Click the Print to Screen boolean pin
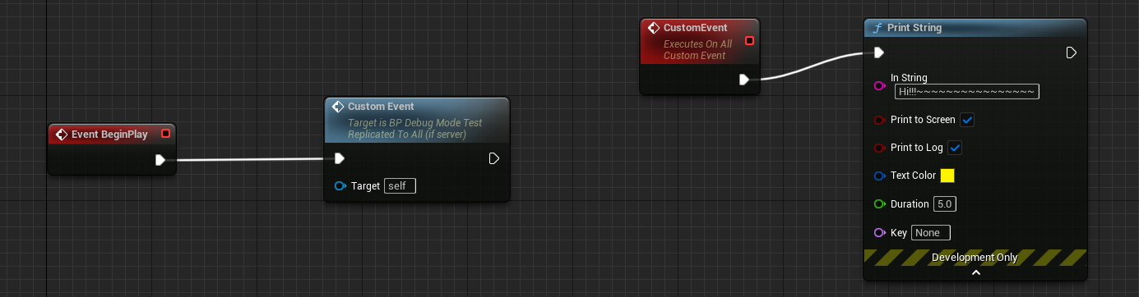 [879, 120]
